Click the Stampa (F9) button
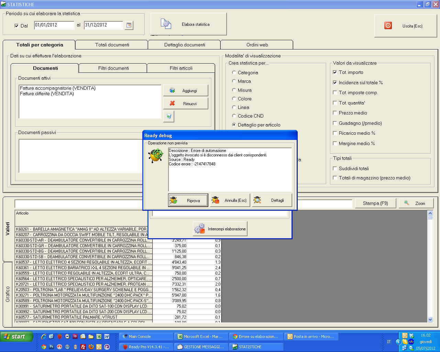The height and width of the screenshot is (352, 440). tap(375, 203)
